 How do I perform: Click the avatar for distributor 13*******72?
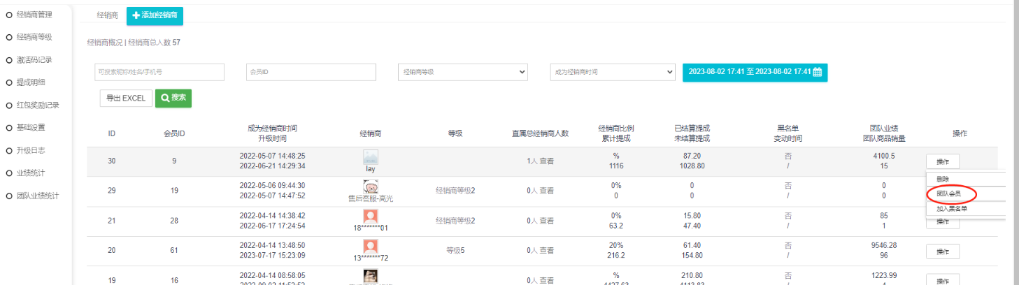click(371, 246)
